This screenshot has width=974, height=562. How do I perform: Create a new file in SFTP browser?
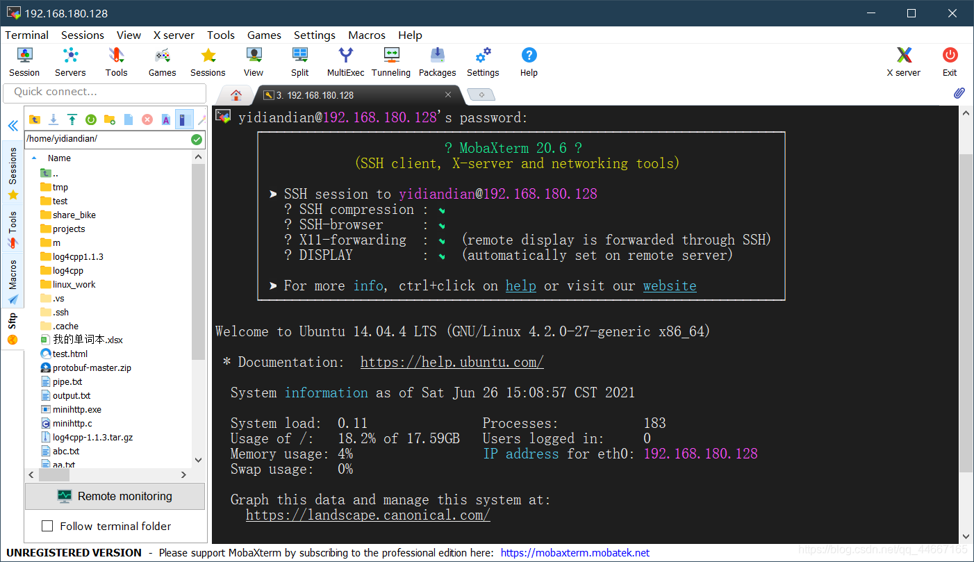128,119
